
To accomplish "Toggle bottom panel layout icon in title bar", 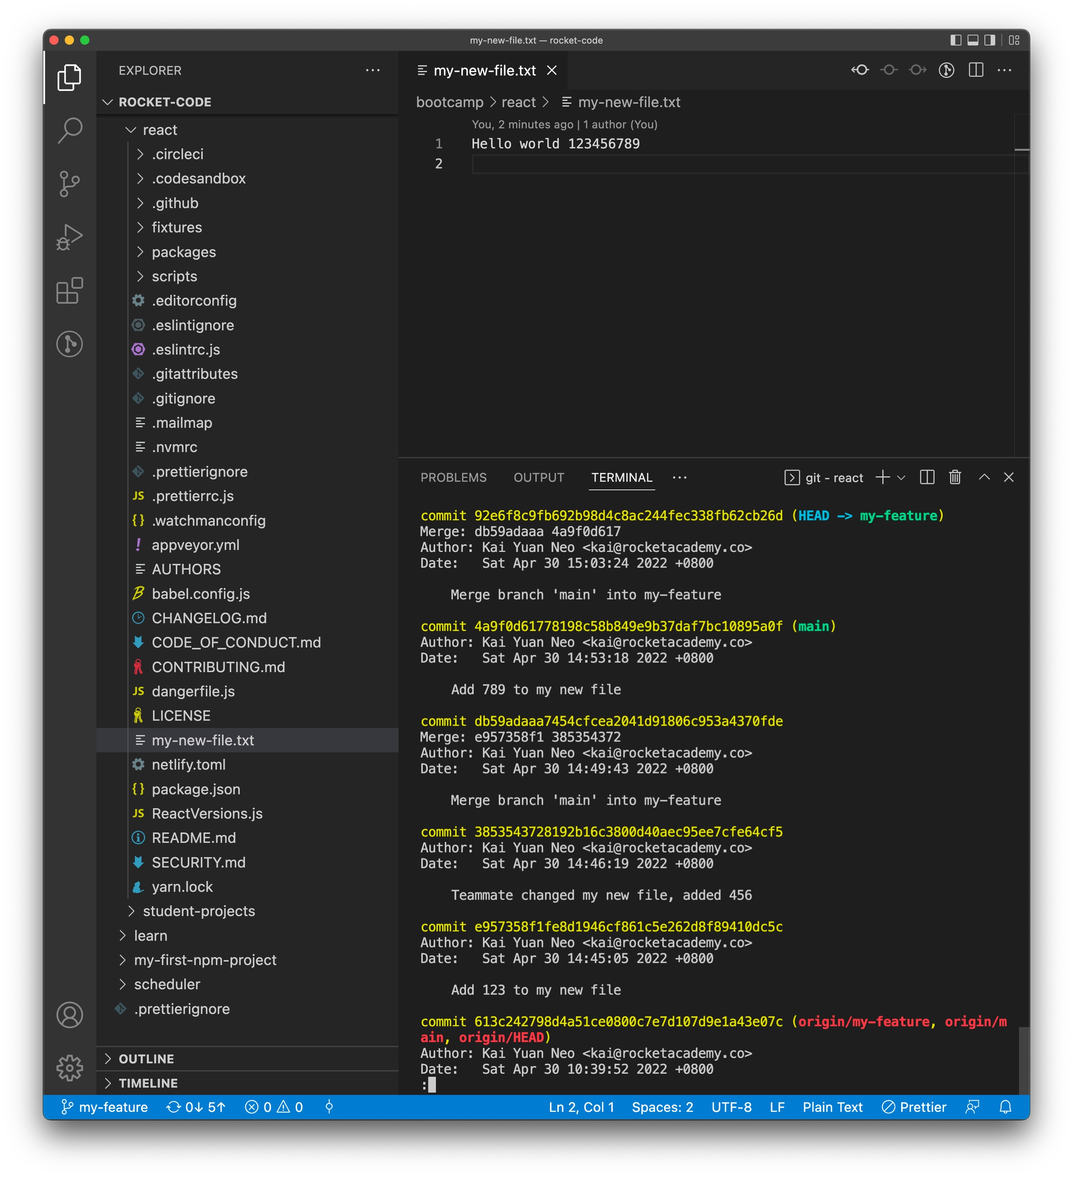I will coord(972,40).
